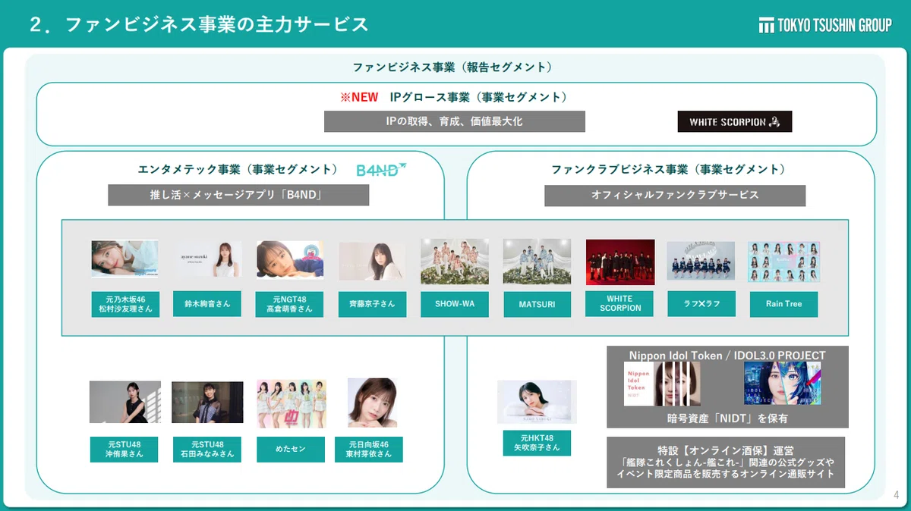
Task: Open the ラフ×ラフ group photo
Action: tap(701, 261)
